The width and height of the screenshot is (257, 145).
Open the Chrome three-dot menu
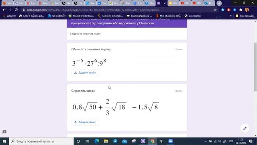tap(253, 10)
